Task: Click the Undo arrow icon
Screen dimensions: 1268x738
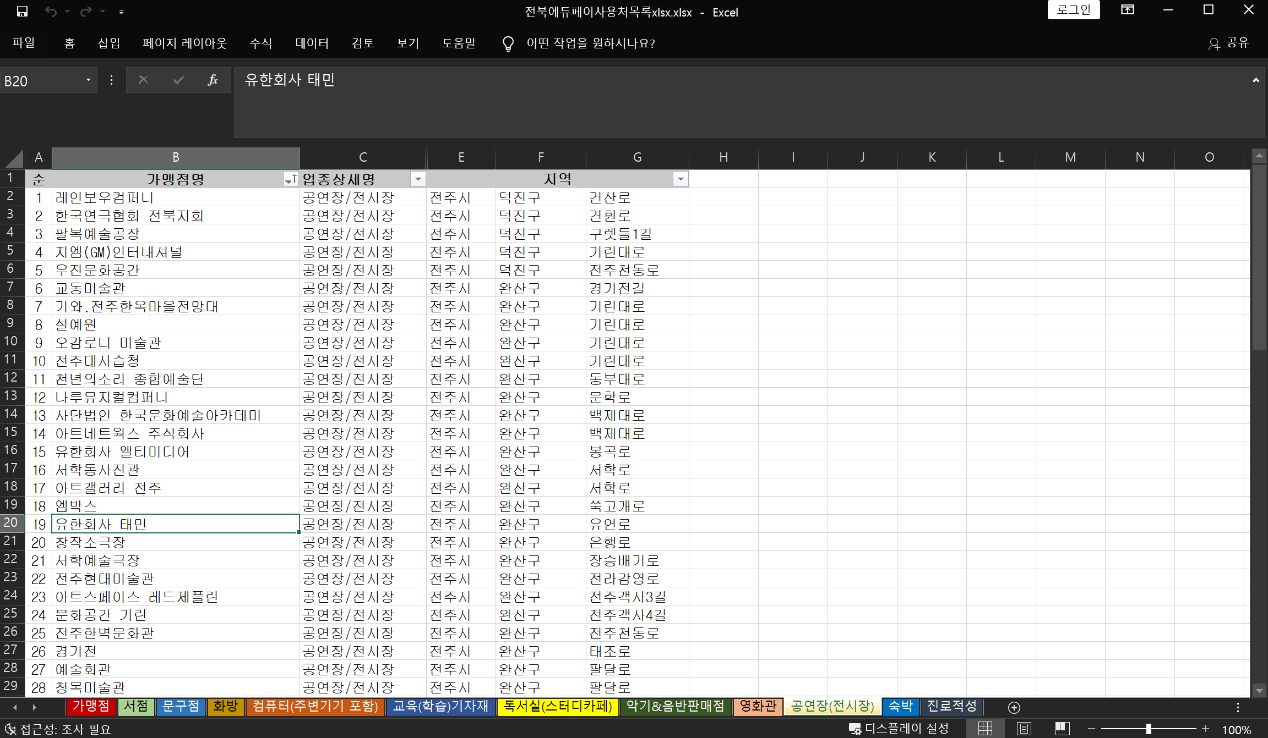Action: (51, 12)
